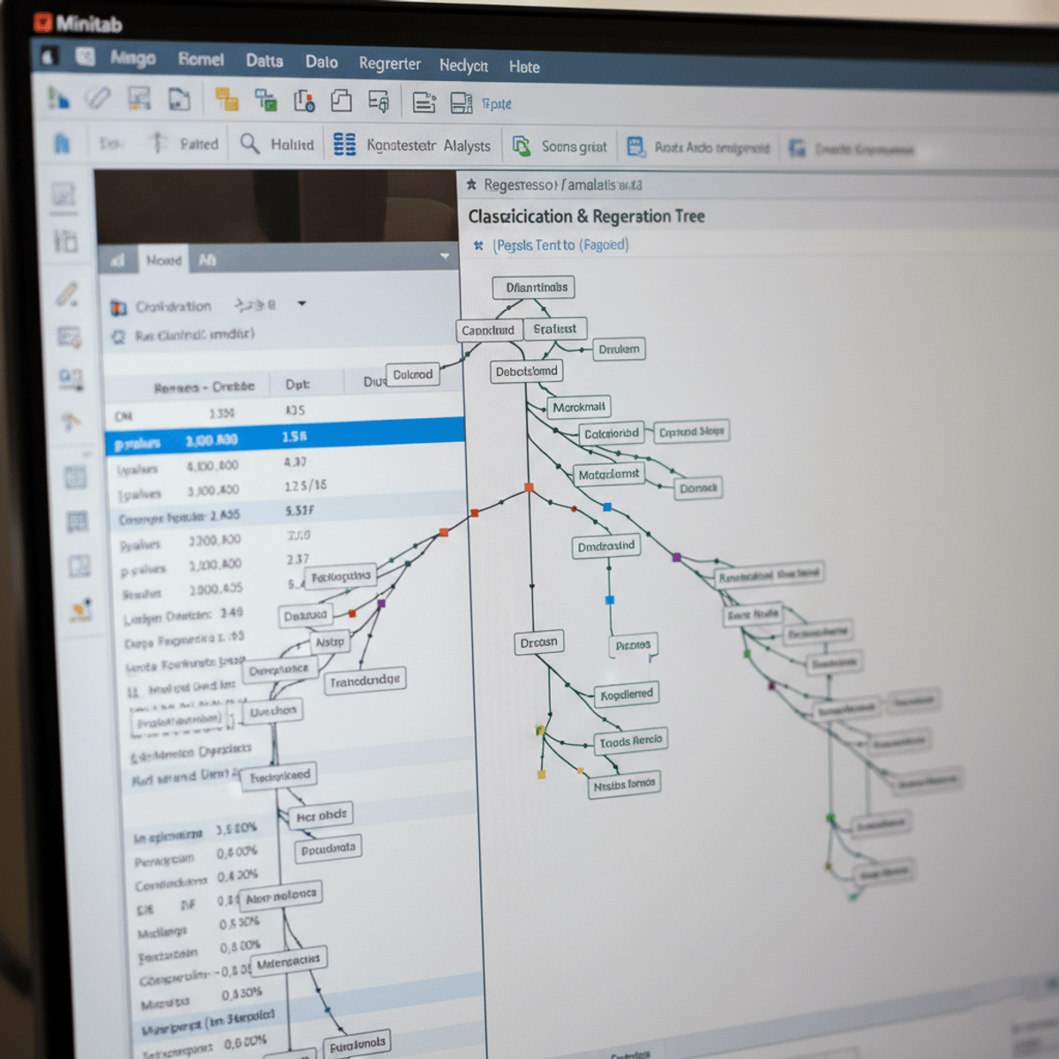1059x1059 pixels.
Task: Select the Kogdlerred tree node
Action: [627, 695]
